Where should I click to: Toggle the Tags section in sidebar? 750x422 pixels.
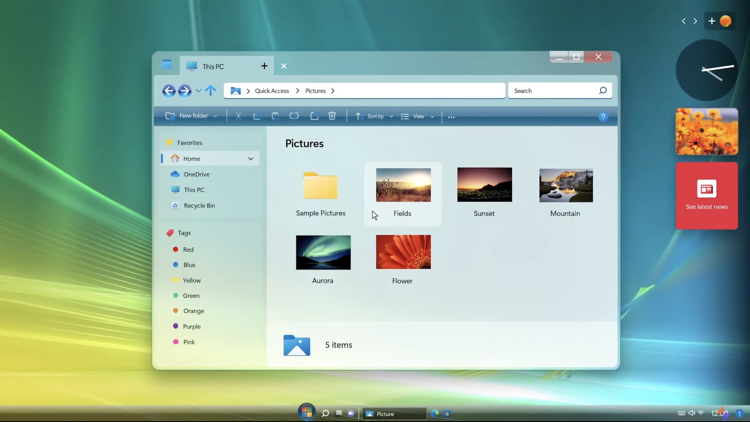(184, 232)
